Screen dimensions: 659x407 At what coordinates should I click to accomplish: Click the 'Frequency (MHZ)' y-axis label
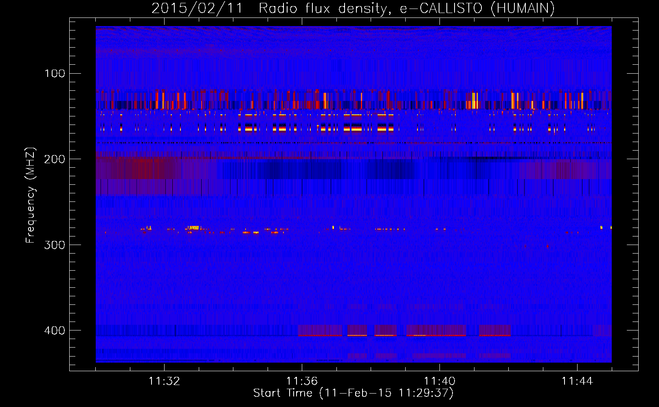31,195
